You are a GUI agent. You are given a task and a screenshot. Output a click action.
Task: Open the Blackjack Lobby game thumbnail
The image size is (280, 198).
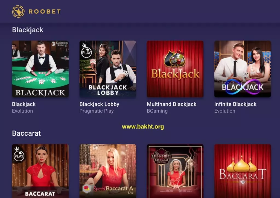(108, 69)
